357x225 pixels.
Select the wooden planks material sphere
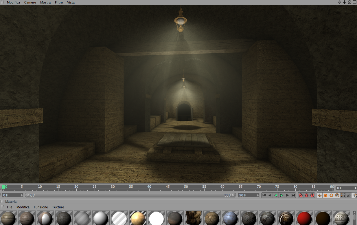[x=8, y=218]
